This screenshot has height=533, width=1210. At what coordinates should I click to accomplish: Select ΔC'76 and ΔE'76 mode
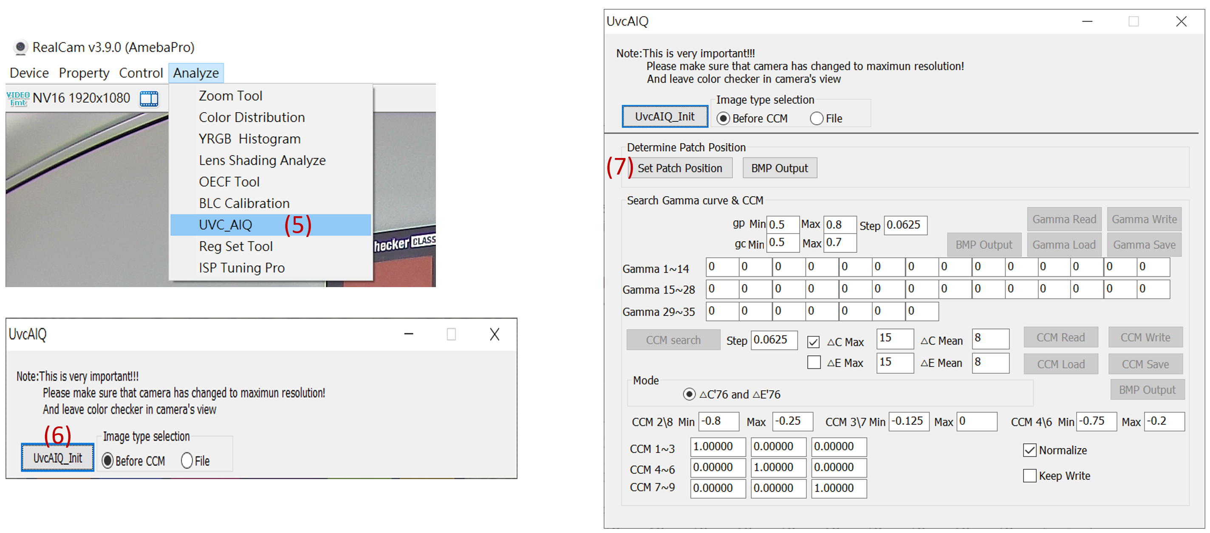click(689, 394)
